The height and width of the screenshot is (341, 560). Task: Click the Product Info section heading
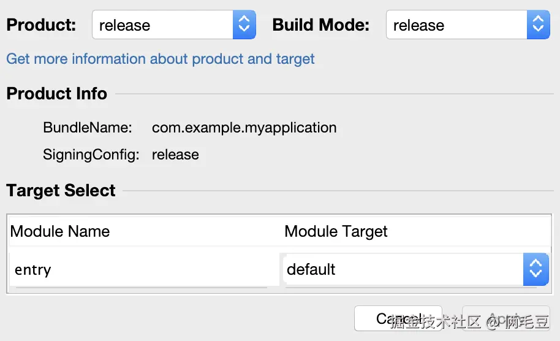click(57, 94)
